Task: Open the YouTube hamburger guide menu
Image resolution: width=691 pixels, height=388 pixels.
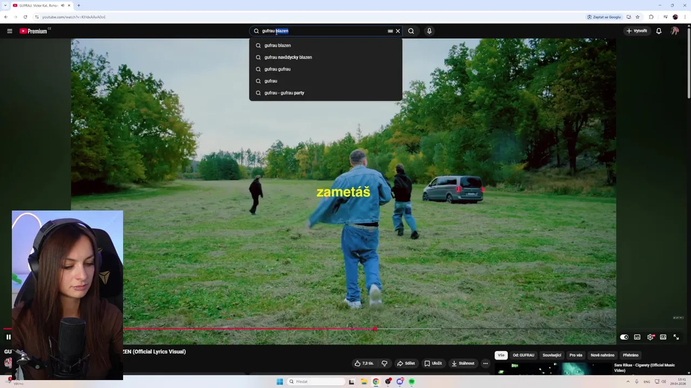Action: [x=10, y=31]
